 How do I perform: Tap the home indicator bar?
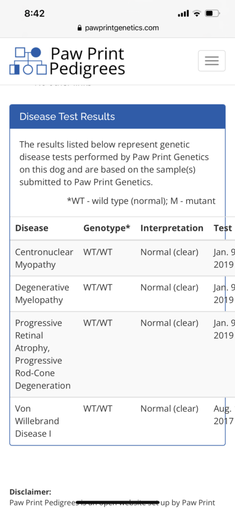click(117, 503)
